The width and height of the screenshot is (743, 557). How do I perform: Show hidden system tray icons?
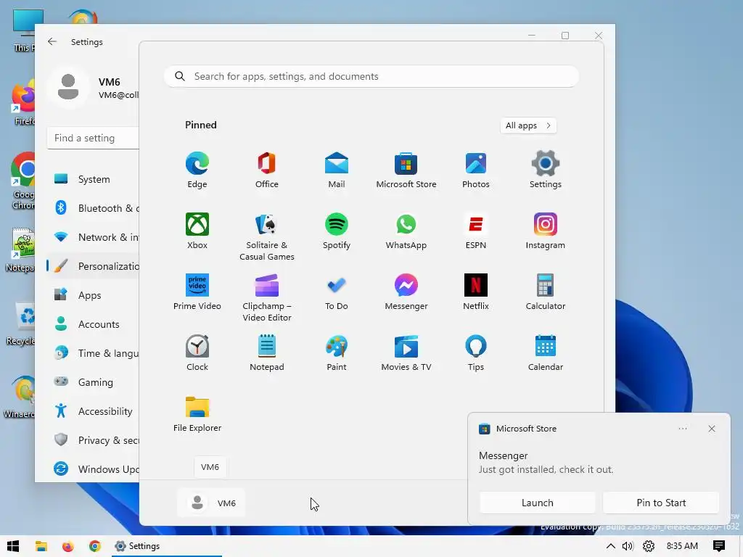(x=611, y=546)
